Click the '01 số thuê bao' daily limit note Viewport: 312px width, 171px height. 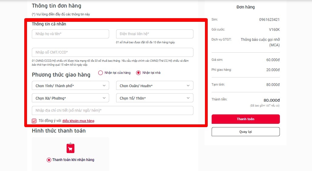coord(146,42)
